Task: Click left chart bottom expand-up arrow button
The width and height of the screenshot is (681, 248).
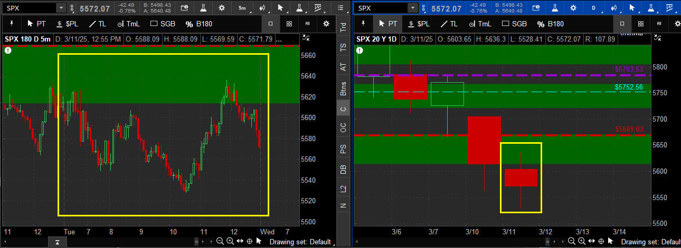Action: pos(57,242)
